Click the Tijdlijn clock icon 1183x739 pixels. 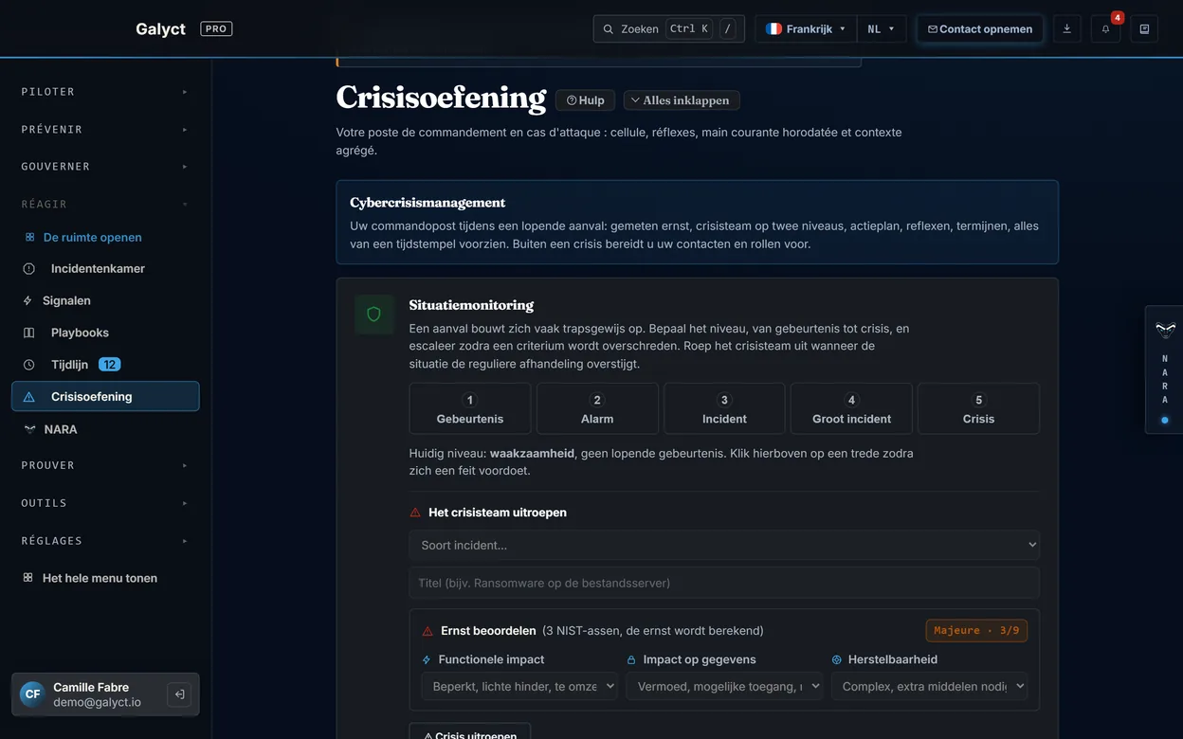click(28, 365)
